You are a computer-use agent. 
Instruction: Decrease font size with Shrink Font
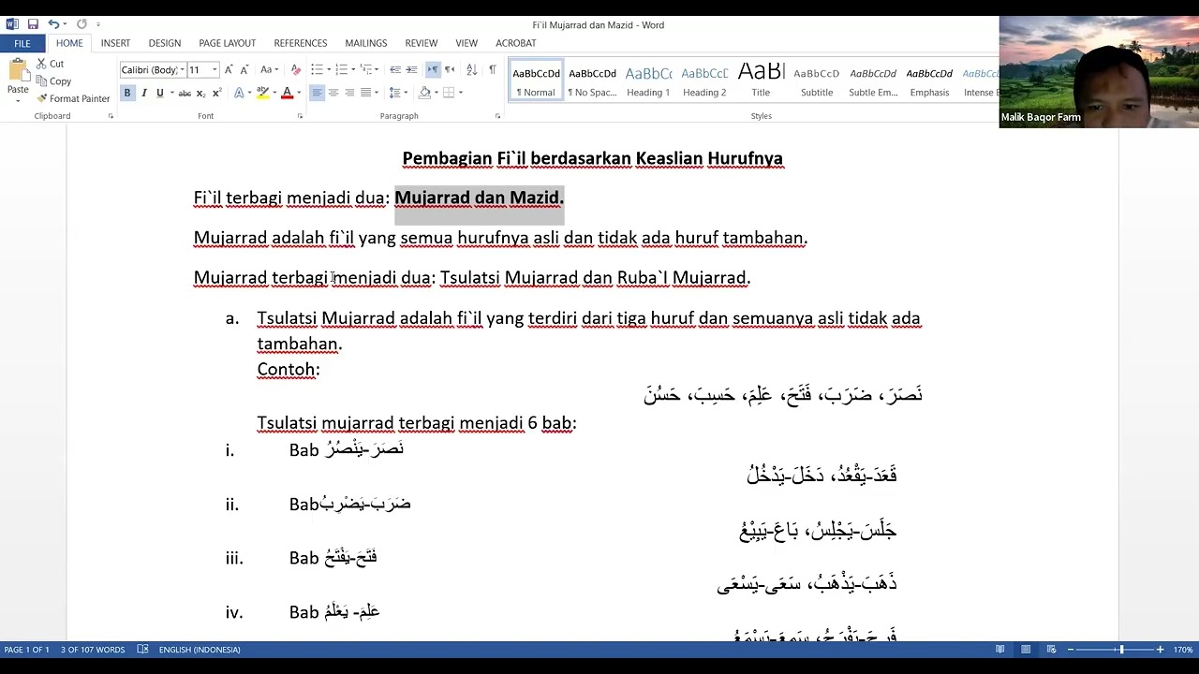(244, 69)
